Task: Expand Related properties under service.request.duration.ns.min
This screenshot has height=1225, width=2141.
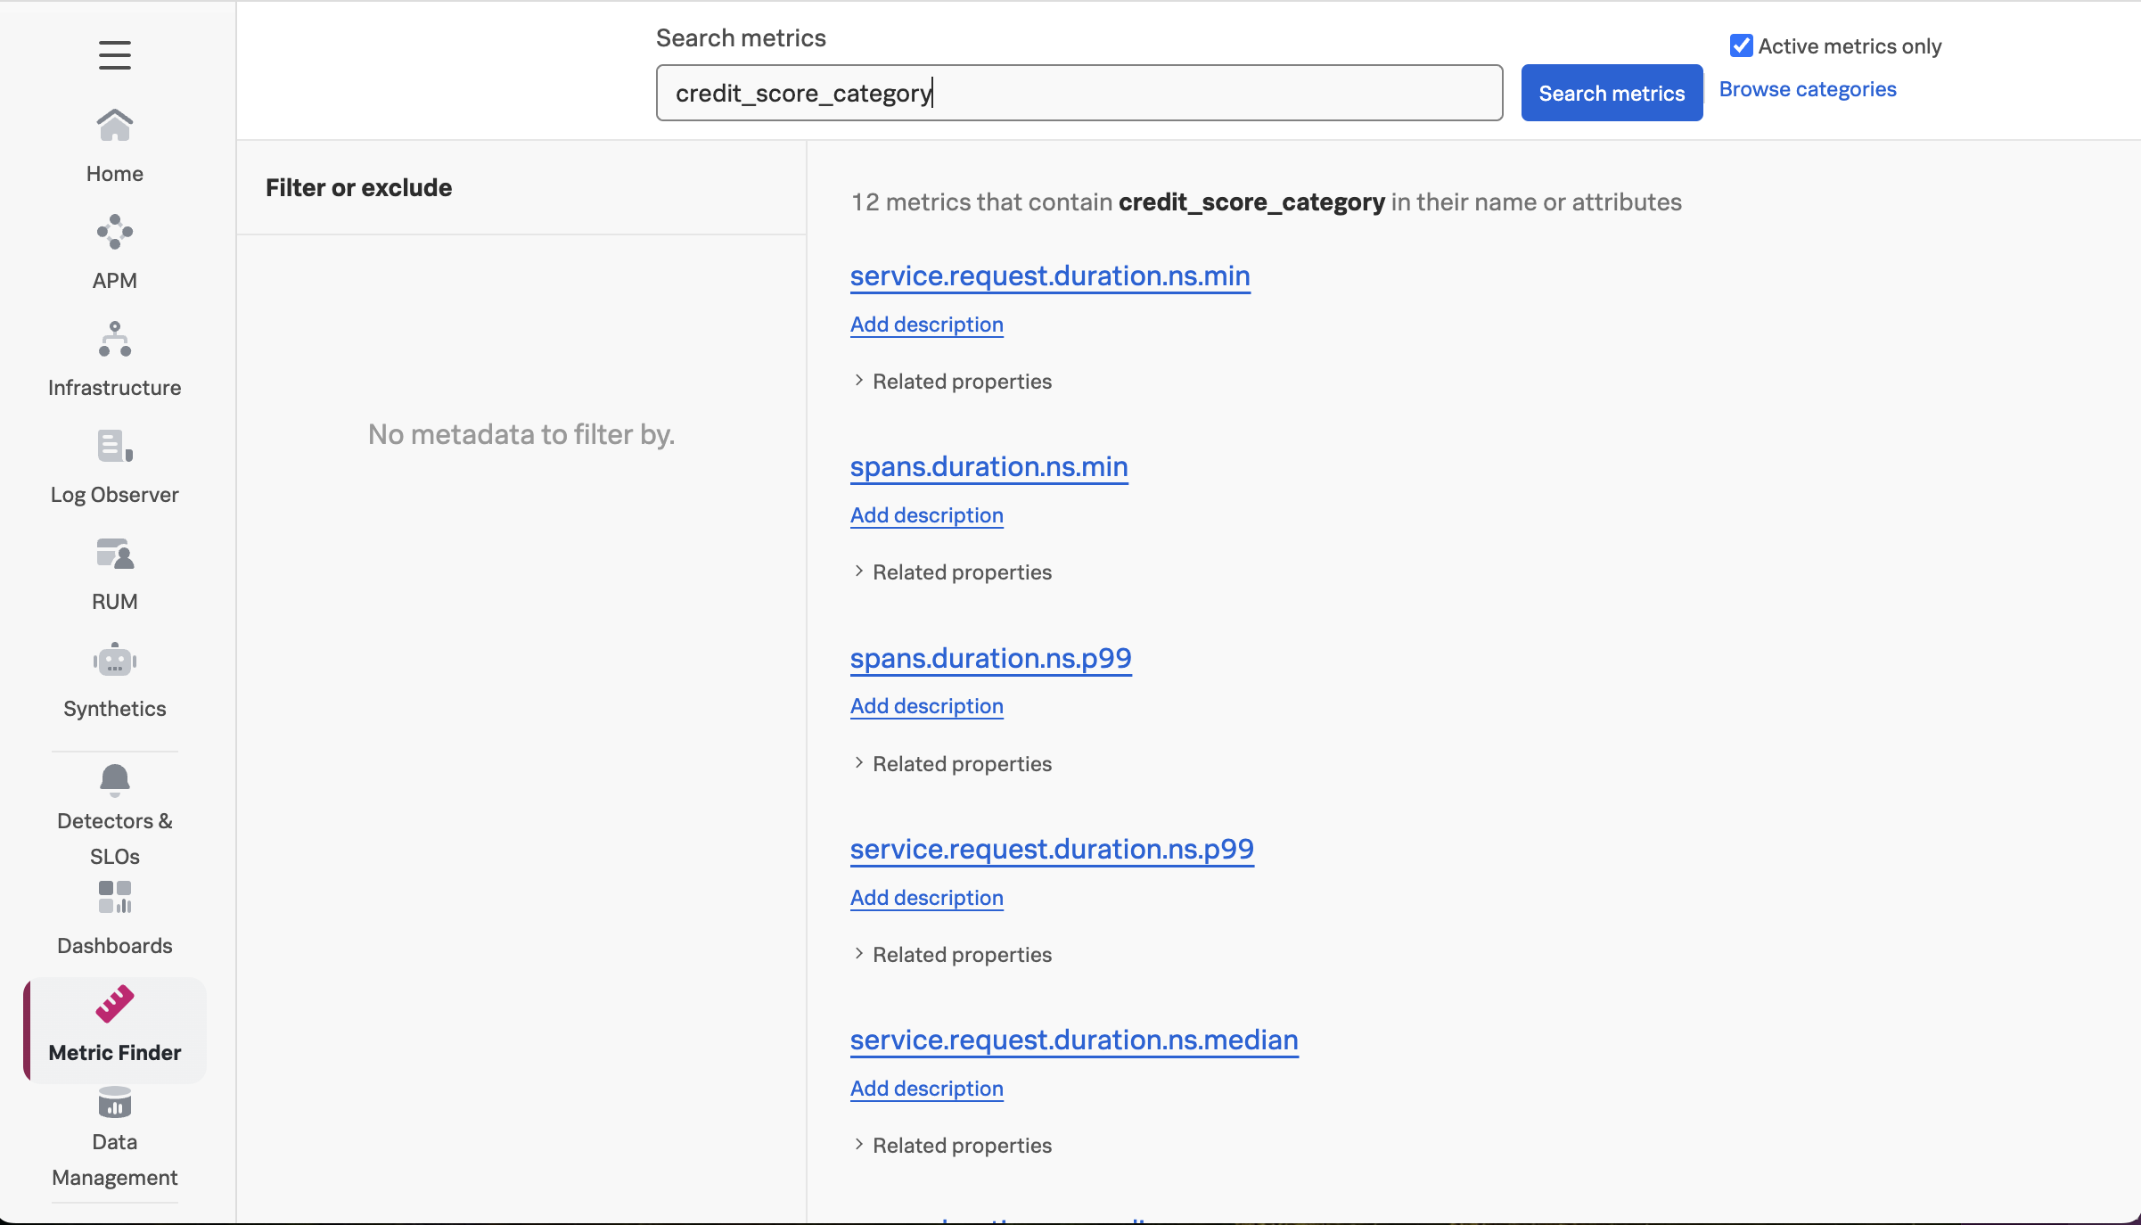Action: [x=951, y=382]
